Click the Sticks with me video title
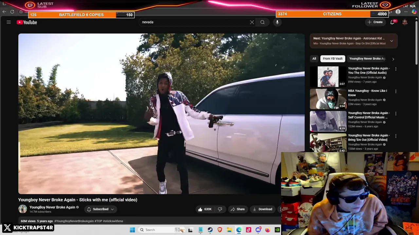This screenshot has width=419, height=235. point(78,200)
